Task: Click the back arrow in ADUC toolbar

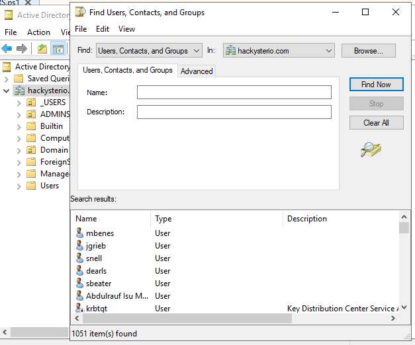Action: 7,49
